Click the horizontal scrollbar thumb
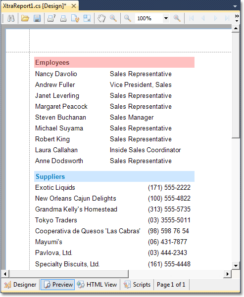The image size is (244, 297). pyautogui.click(x=69, y=274)
